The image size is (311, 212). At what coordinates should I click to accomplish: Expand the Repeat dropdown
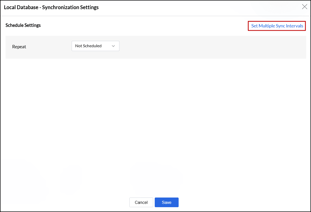pyautogui.click(x=95, y=46)
